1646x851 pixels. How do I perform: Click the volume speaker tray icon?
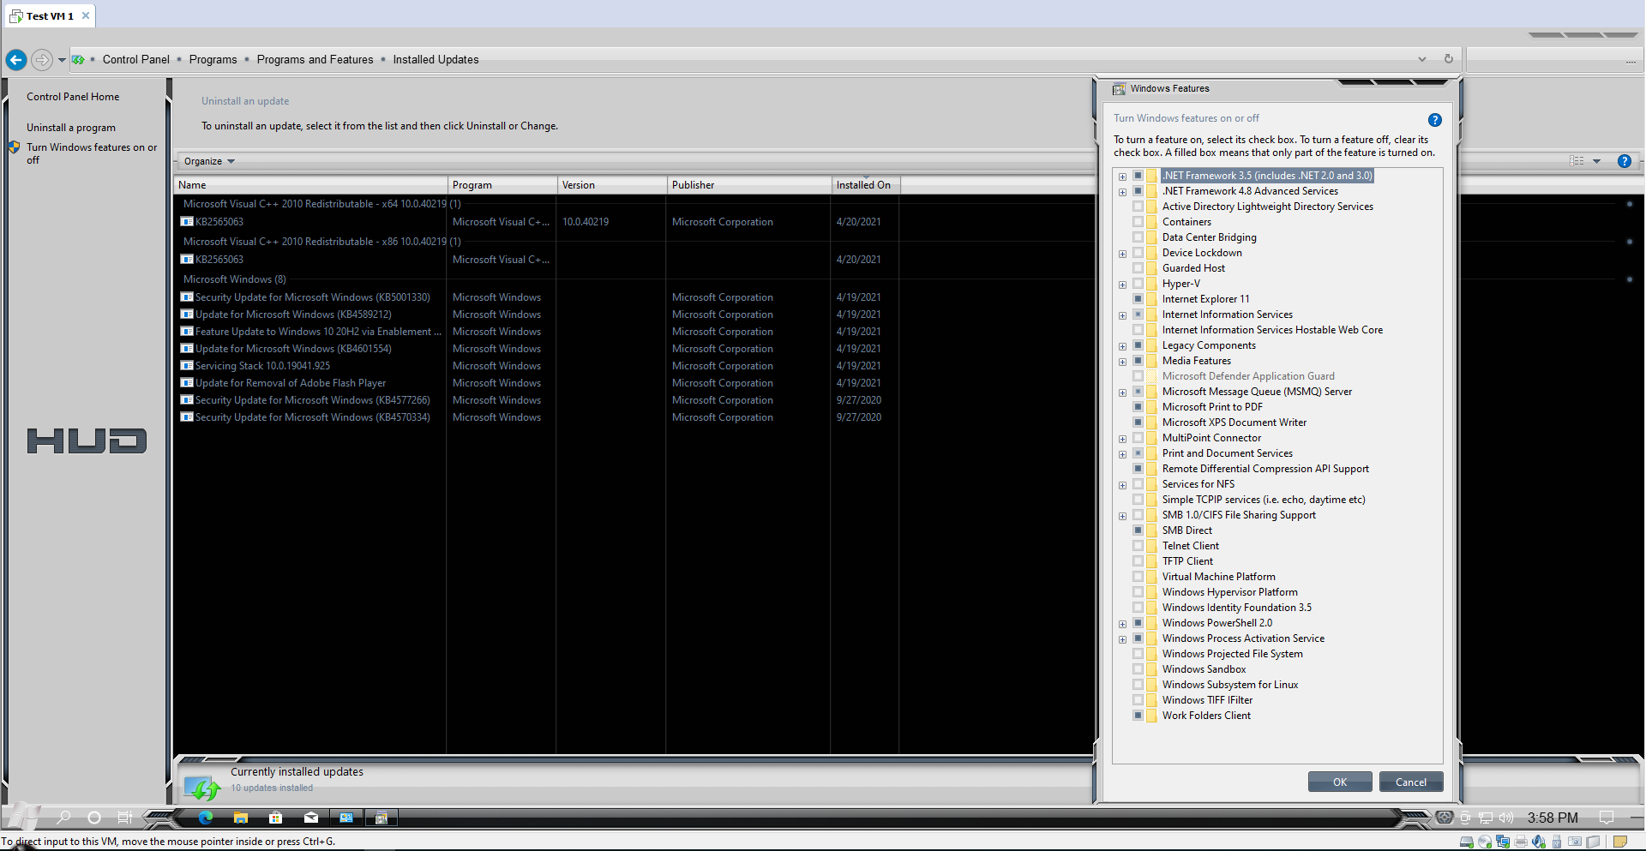(x=1506, y=818)
